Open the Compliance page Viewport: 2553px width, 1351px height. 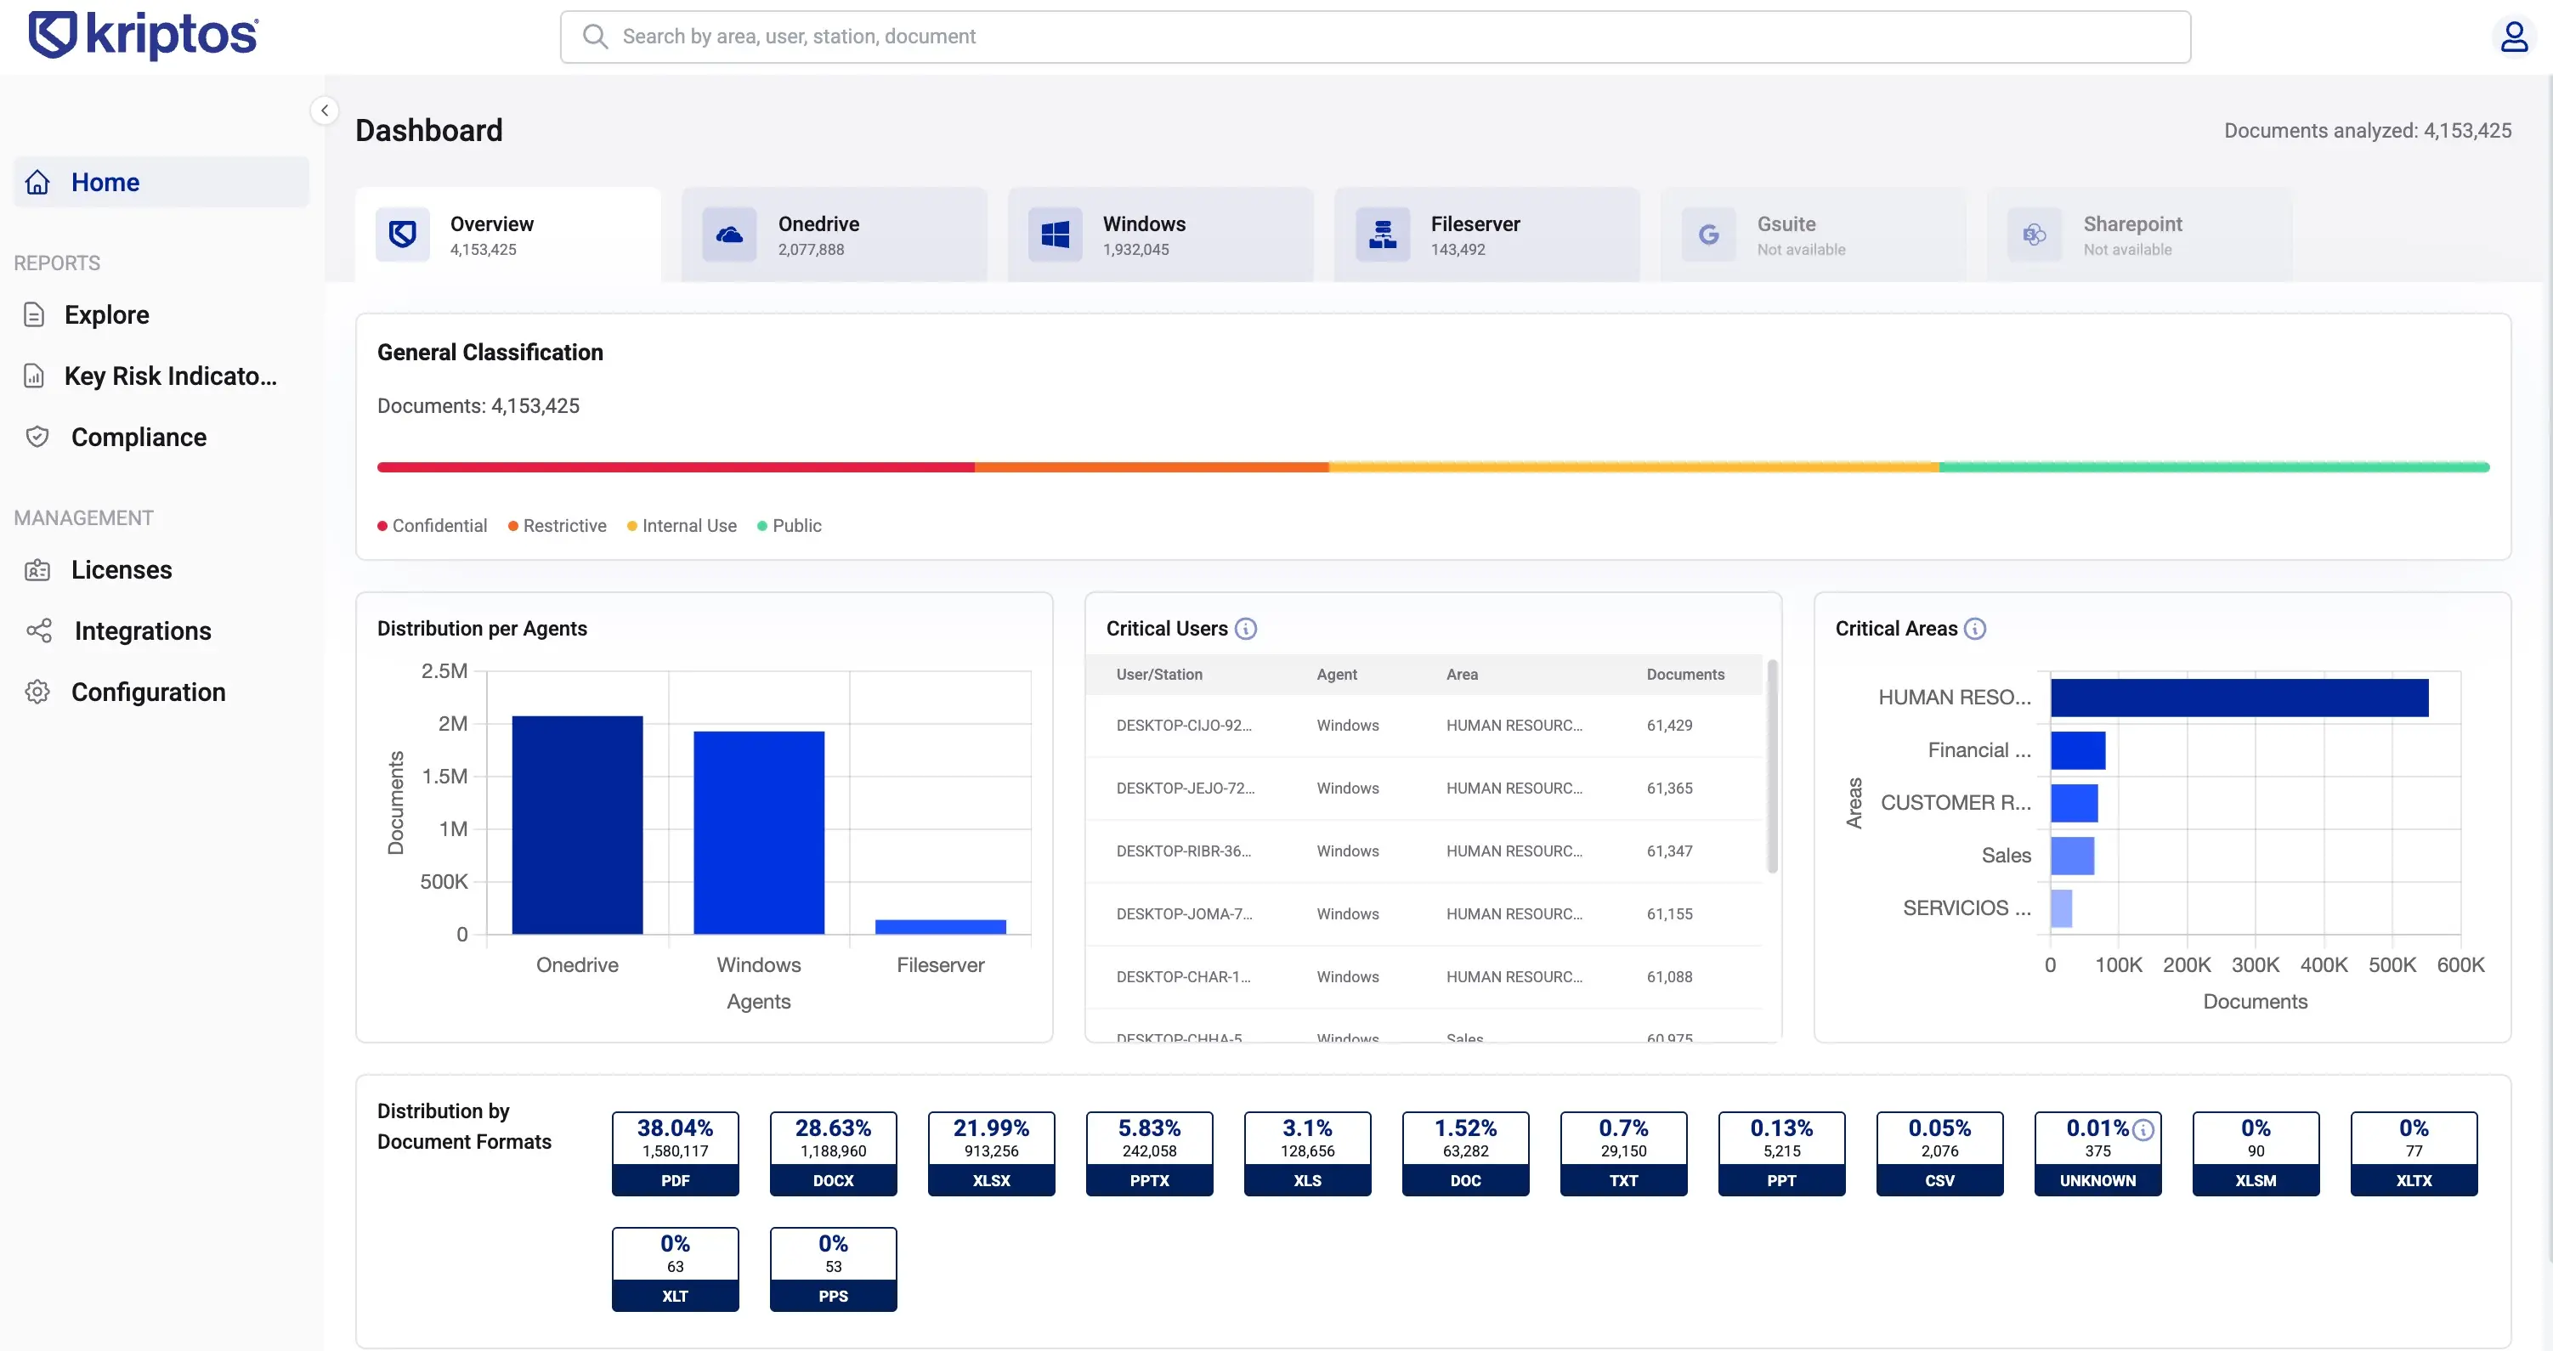pyautogui.click(x=138, y=437)
